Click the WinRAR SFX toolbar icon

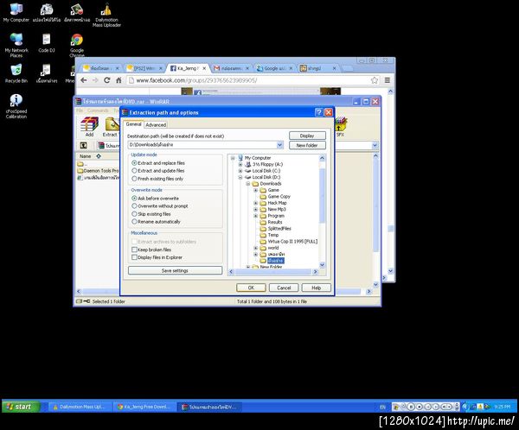pos(340,127)
